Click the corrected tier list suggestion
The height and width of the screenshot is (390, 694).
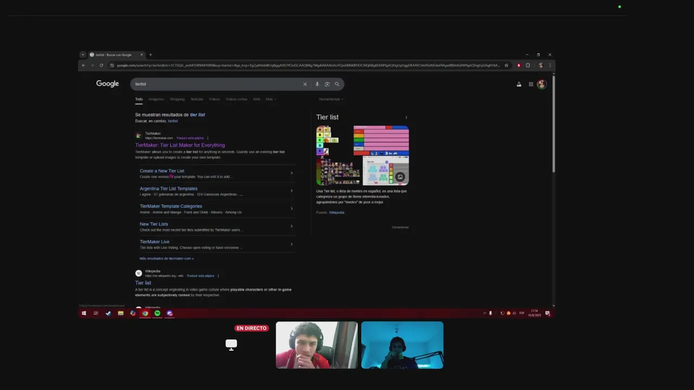(x=197, y=115)
